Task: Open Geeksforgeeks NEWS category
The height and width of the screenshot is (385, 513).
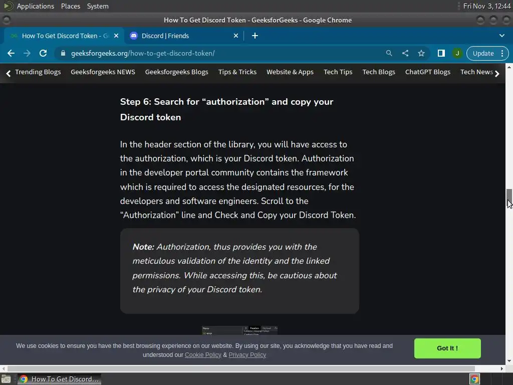Action: (x=103, y=72)
